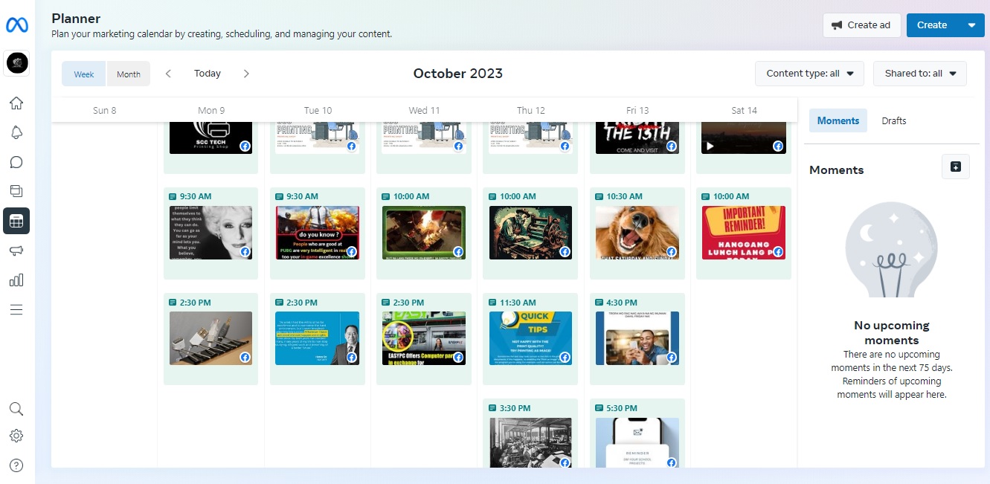Open Thu 11:30 AM Quick Tips post
990x484 pixels.
531,338
